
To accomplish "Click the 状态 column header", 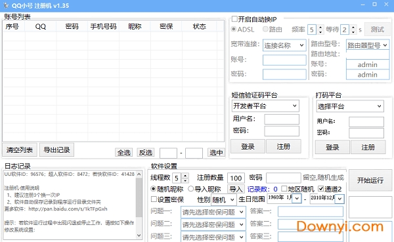I will coord(199,26).
